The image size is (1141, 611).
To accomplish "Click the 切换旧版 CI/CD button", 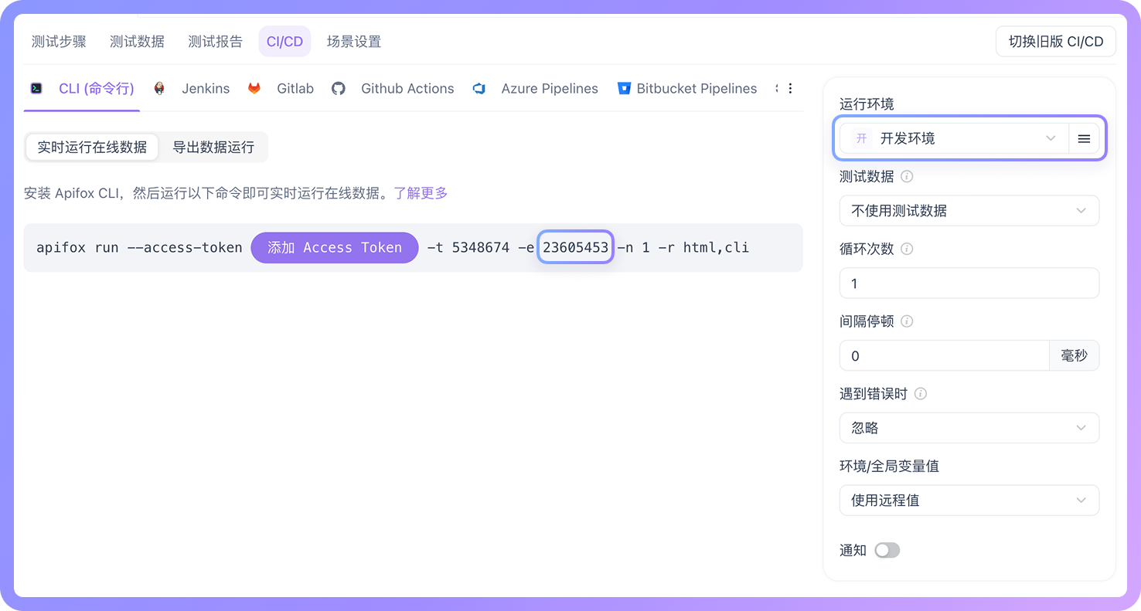I will click(x=1055, y=42).
